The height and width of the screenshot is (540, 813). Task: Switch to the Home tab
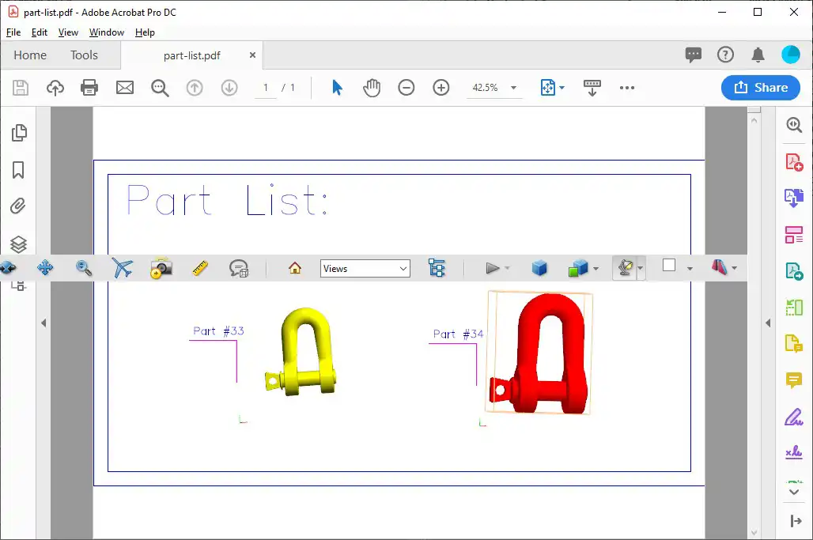click(30, 55)
